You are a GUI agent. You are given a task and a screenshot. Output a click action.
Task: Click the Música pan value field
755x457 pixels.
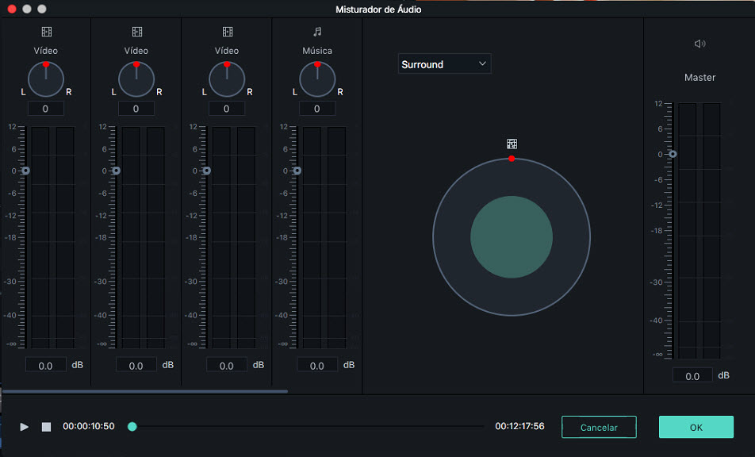(x=317, y=109)
